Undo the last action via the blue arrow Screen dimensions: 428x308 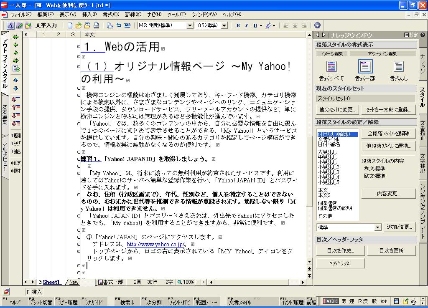119,25
